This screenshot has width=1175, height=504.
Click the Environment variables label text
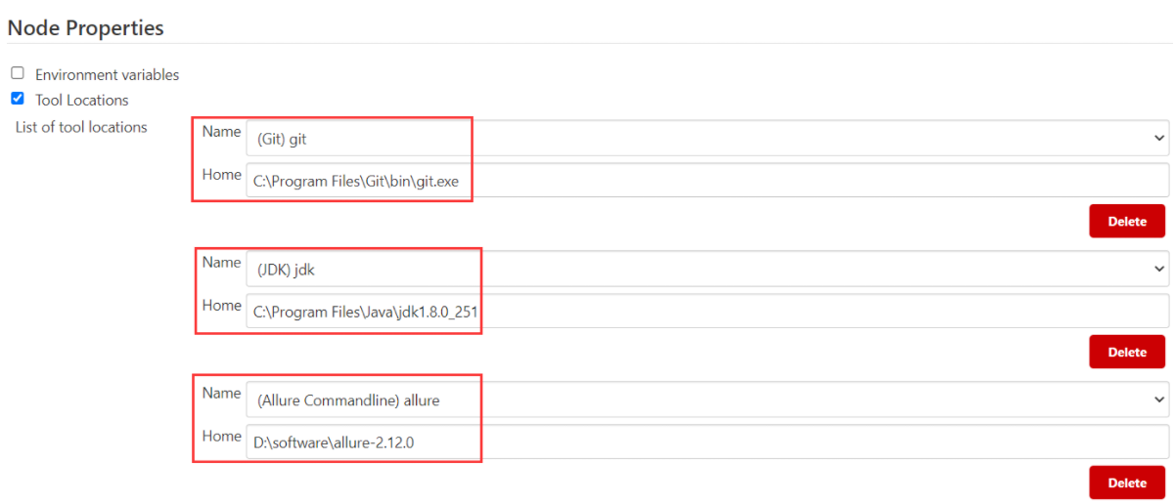[107, 74]
